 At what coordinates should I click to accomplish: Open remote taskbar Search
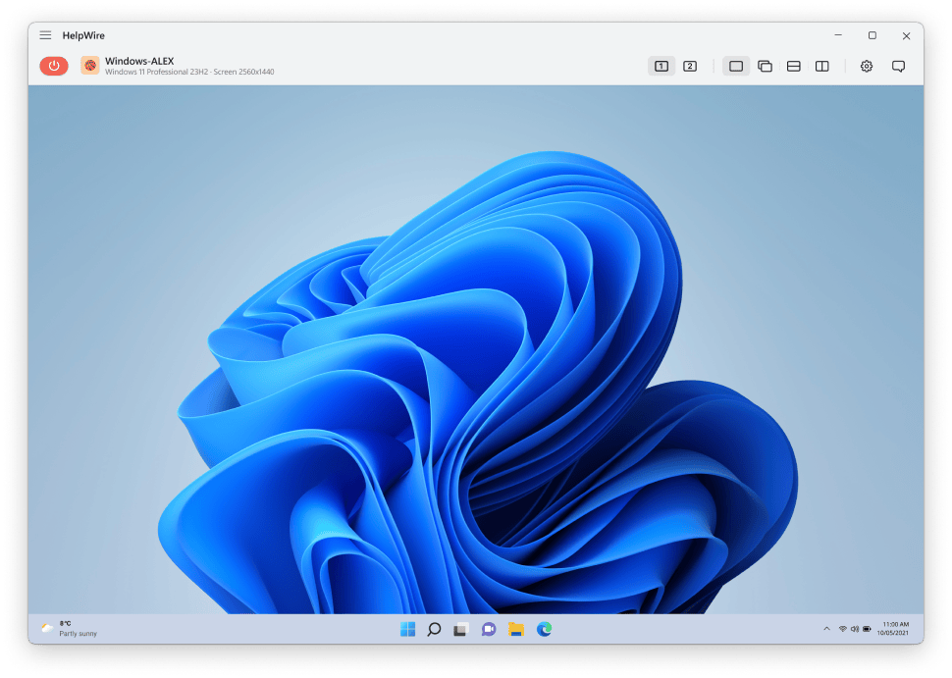[434, 630]
